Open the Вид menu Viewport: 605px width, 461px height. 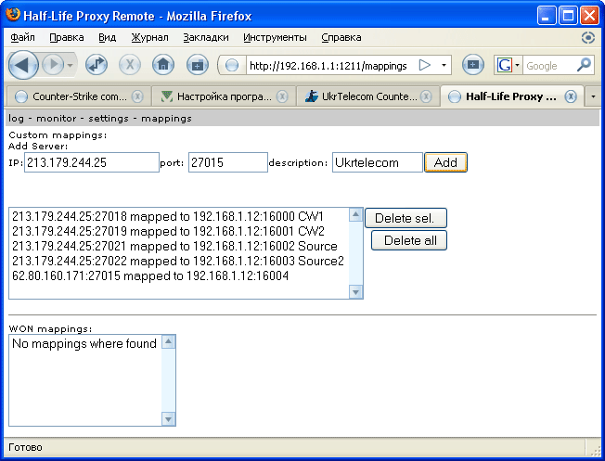pos(107,37)
